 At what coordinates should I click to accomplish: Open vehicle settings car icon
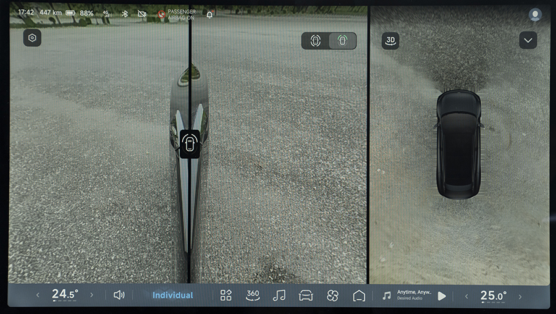point(306,295)
